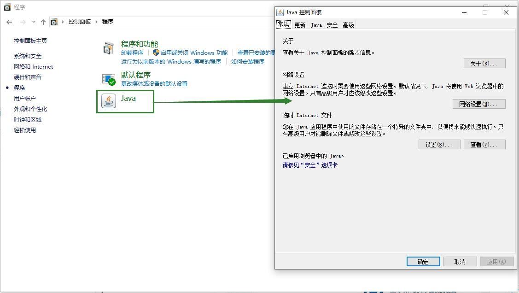Click the 关于(B)... button

[484, 64]
